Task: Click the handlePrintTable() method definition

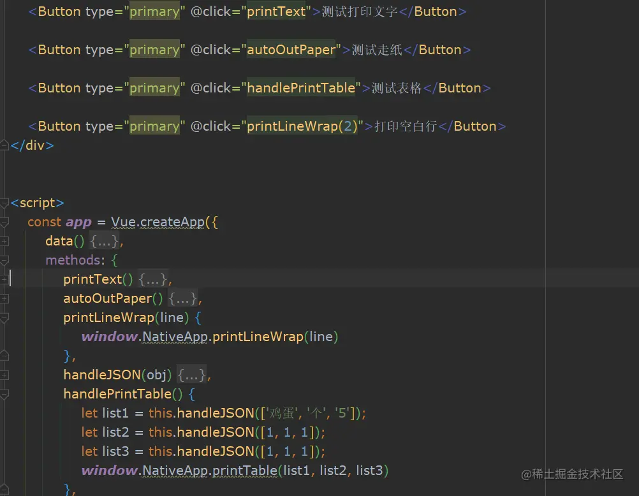Action: 122,394
